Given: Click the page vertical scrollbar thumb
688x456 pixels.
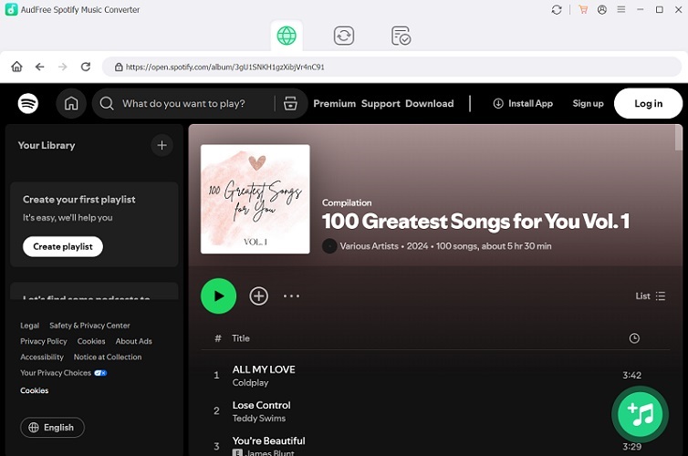Looking at the screenshot, I should 678,138.
